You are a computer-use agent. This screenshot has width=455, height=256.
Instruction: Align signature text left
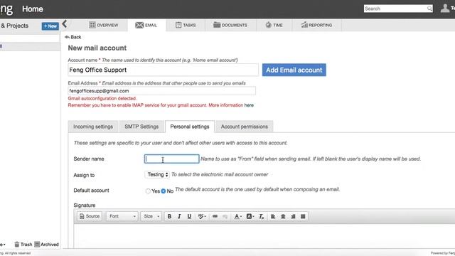273,216
